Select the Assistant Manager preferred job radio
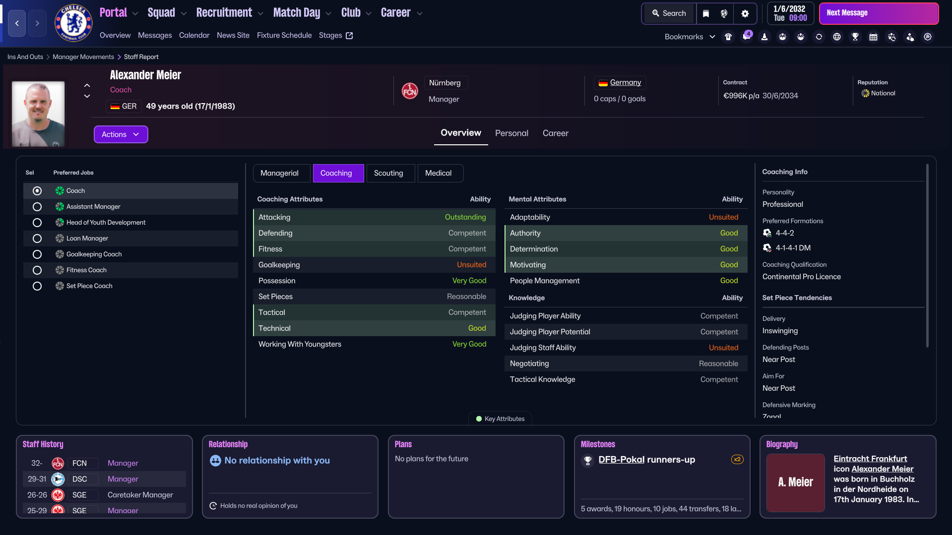Screen dimensions: 952x535 point(37,207)
